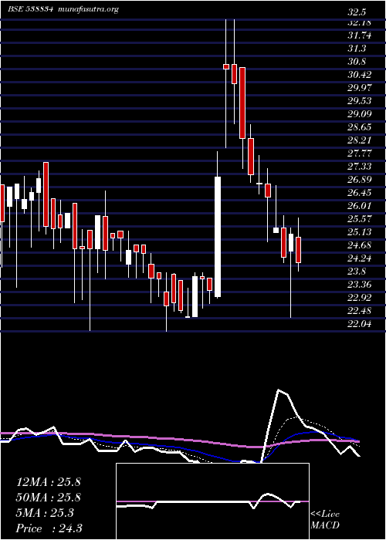
Task: Click the last red candle on the chart
Action: pos(299,250)
